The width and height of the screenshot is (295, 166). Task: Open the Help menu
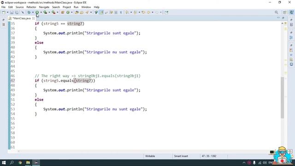click(x=96, y=7)
